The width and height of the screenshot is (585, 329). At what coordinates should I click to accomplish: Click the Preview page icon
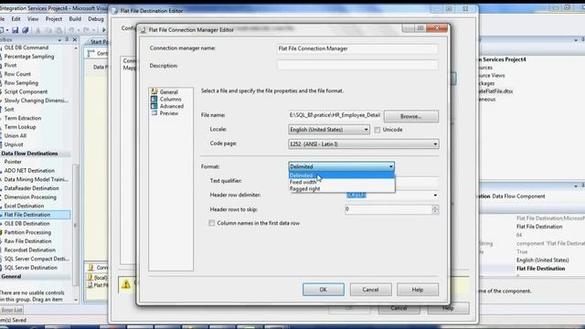click(x=154, y=113)
